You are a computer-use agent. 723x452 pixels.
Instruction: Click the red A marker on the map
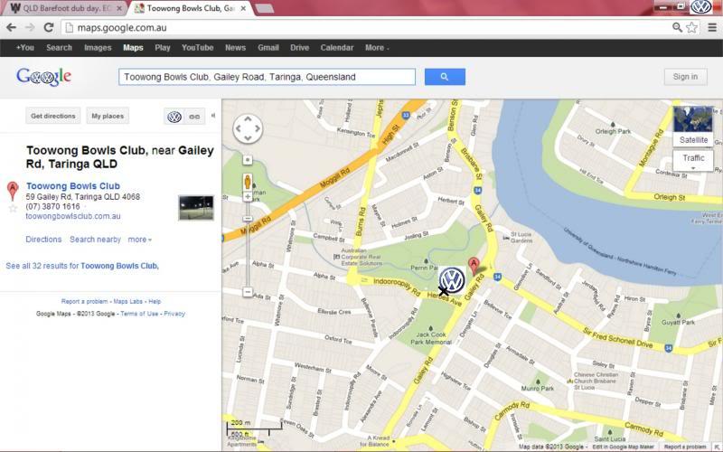pyautogui.click(x=474, y=266)
